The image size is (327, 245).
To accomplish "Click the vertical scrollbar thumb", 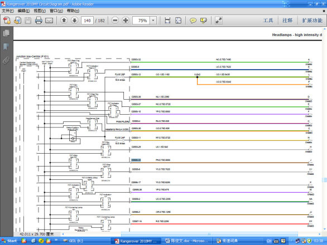I will [325, 180].
